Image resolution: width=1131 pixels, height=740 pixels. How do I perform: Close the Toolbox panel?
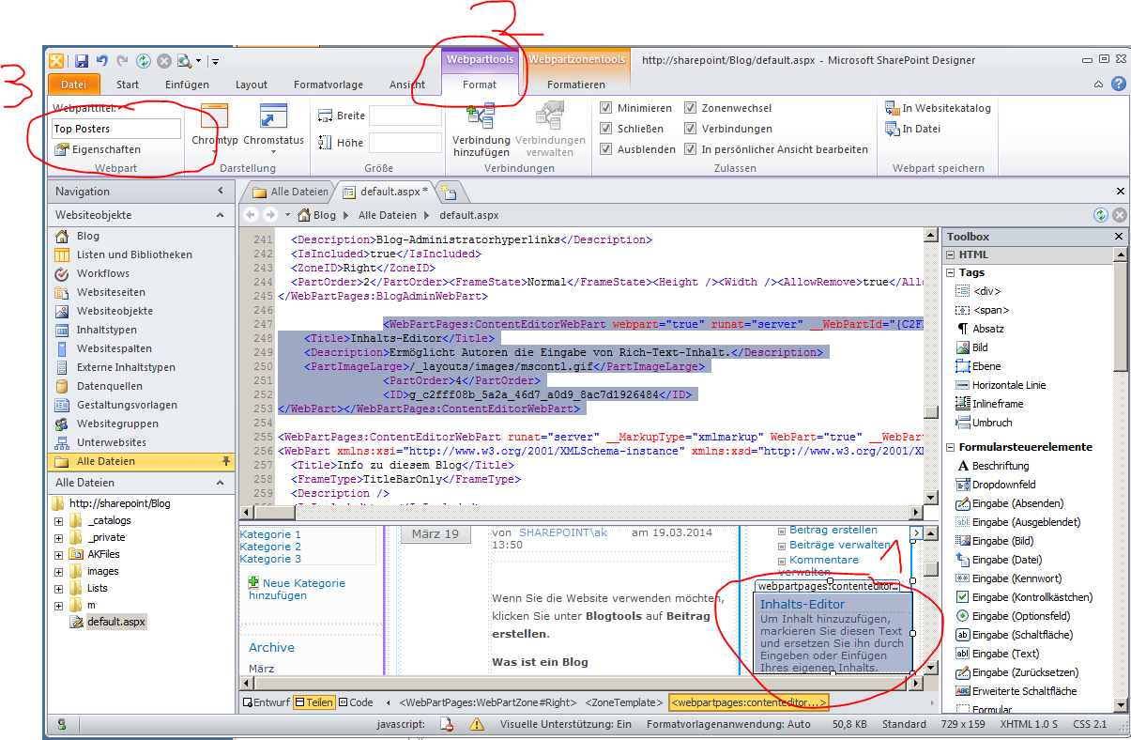coord(1119,237)
